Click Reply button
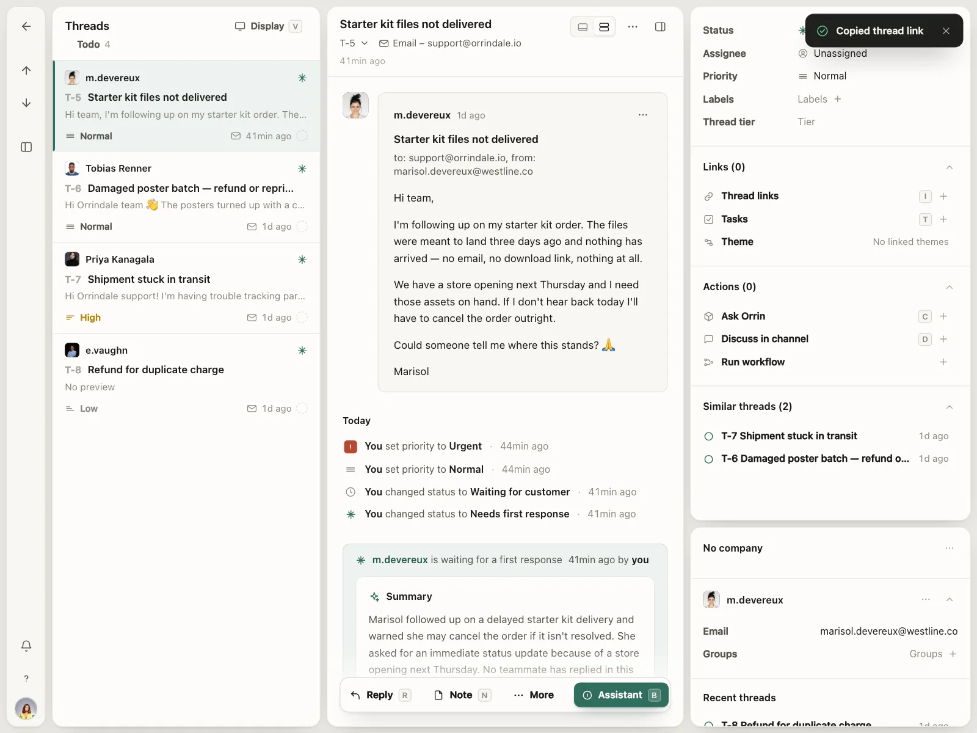 pos(380,695)
